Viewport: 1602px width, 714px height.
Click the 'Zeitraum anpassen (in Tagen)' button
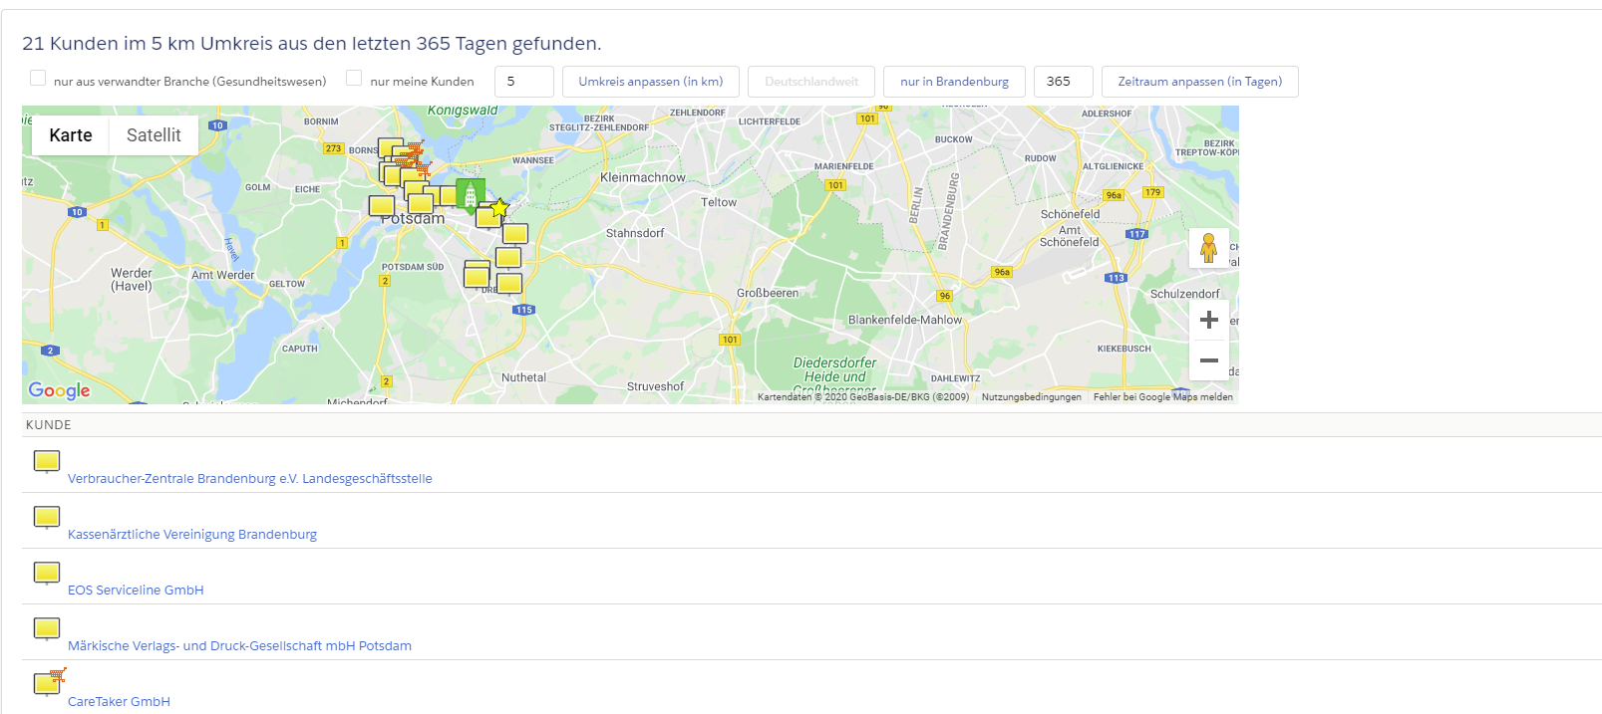click(1200, 82)
